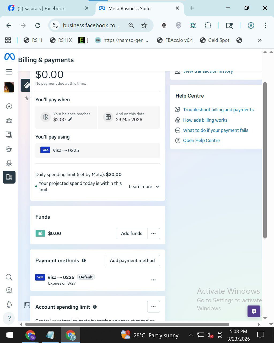This screenshot has height=343, width=274.
Task: Open the namso-gen bookmark
Action: 121,40
